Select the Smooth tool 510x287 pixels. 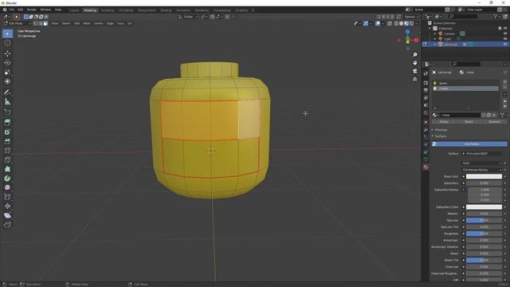[x=7, y=188]
